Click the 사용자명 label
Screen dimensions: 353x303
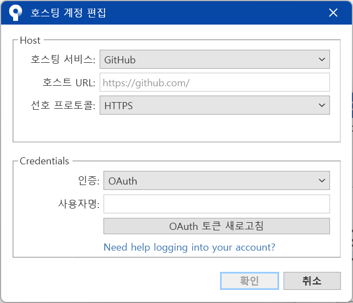pos(79,204)
